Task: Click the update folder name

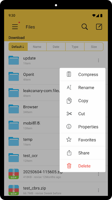Action: tap(29, 58)
